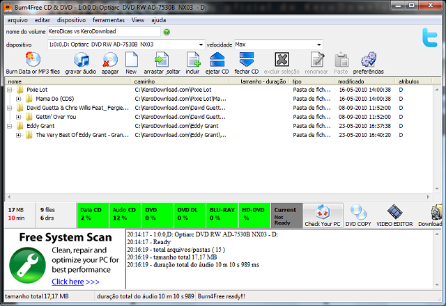Click the Pixie Lot folder icon
The height and width of the screenshot is (306, 446).
click(20, 90)
